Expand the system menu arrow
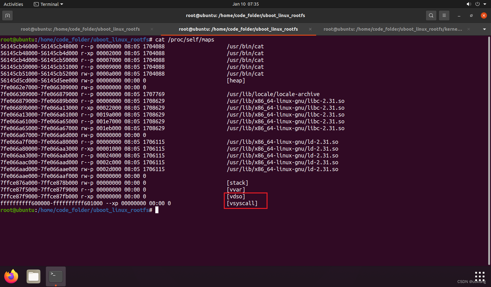The width and height of the screenshot is (491, 287). (485, 4)
